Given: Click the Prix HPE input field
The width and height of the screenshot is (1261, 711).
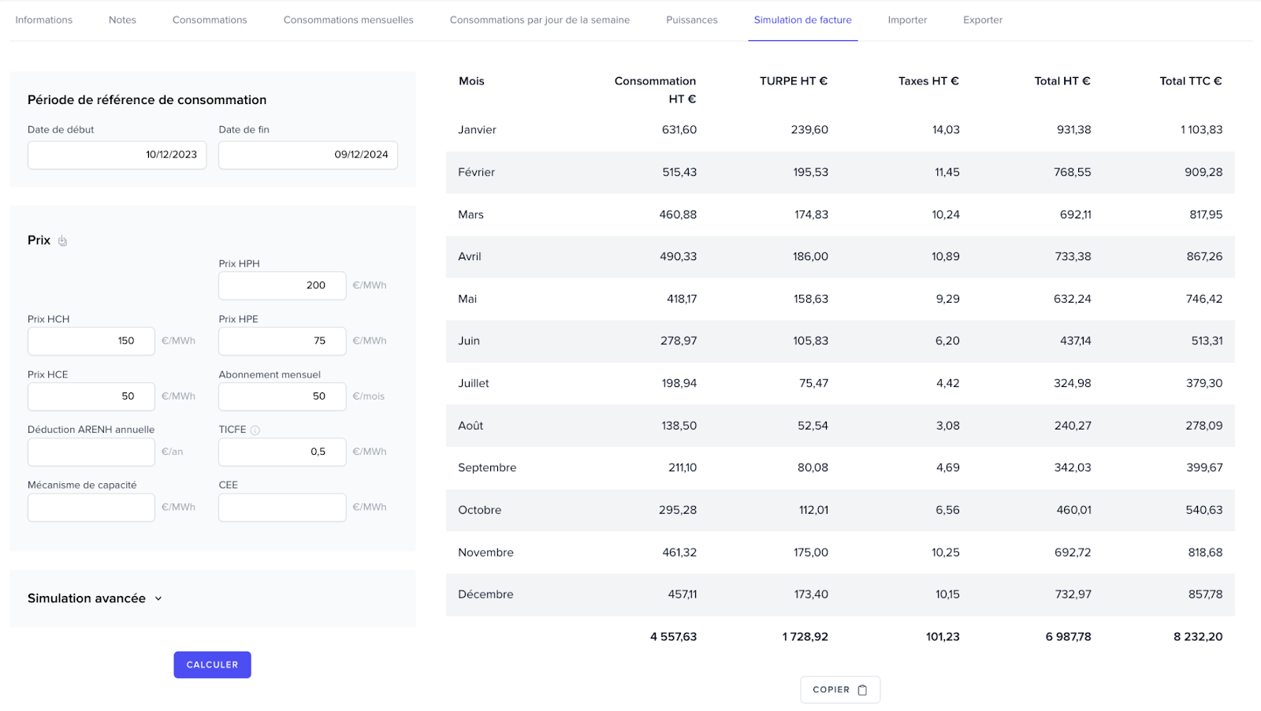Looking at the screenshot, I should pyautogui.click(x=282, y=341).
